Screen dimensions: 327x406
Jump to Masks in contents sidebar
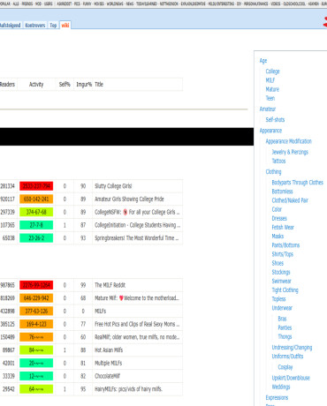[278, 237]
